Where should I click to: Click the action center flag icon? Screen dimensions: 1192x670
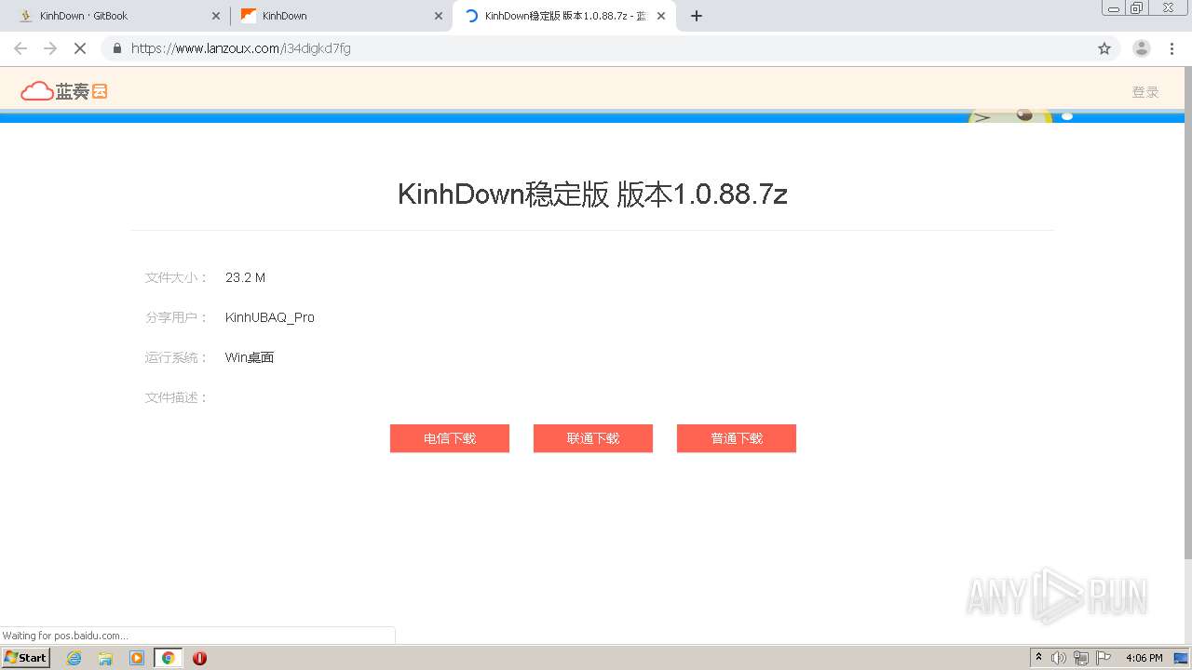pyautogui.click(x=1104, y=658)
